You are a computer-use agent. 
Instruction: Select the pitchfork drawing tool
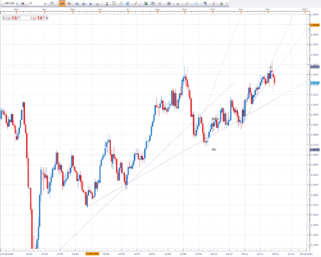click(x=160, y=4)
